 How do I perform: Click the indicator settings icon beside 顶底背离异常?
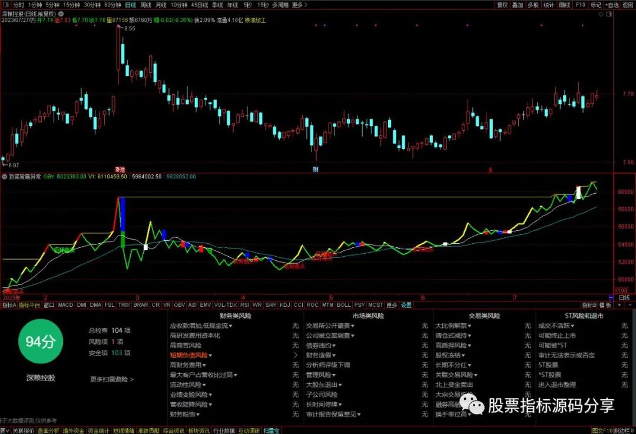[5, 177]
